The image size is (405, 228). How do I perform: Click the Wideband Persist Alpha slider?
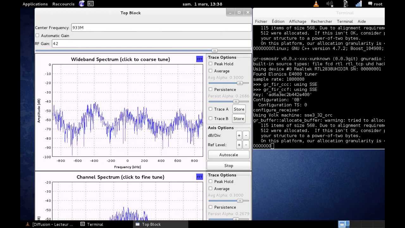coord(228,102)
